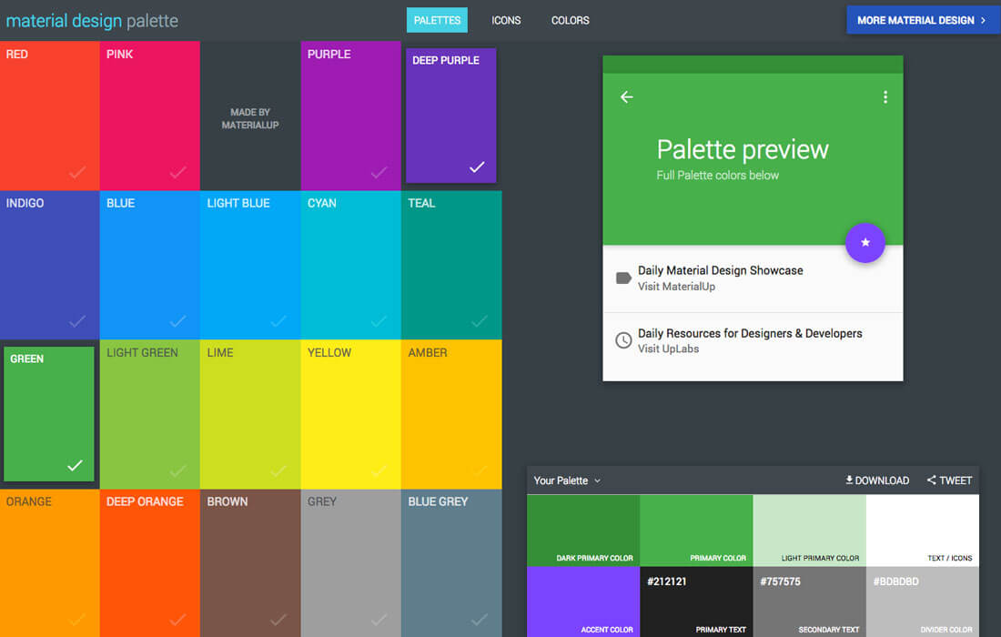Click the clock icon beside Daily Resources
This screenshot has height=637, width=1001.
point(623,340)
